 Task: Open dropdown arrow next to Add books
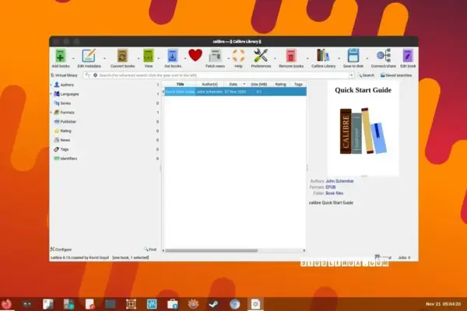(x=73, y=58)
